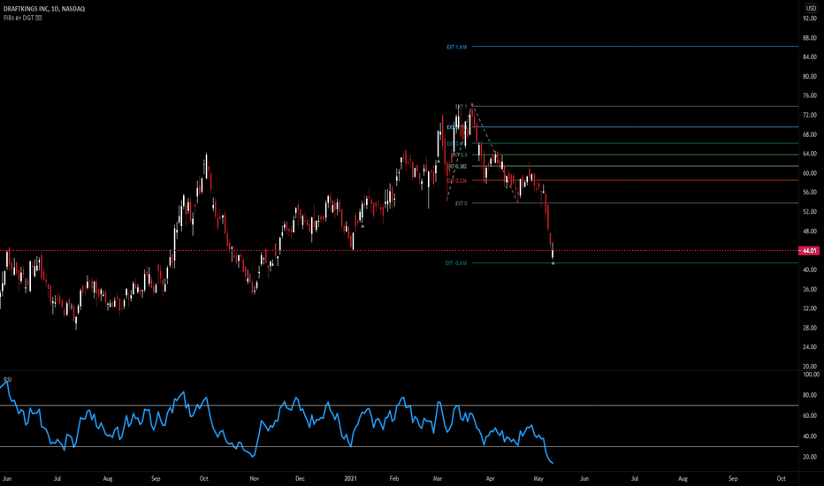The width and height of the screenshot is (824, 486).
Task: Select the EXT -0.618 Fibonacci label
Action: pyautogui.click(x=456, y=263)
